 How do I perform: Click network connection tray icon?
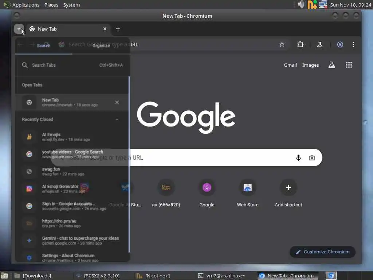click(323, 4)
